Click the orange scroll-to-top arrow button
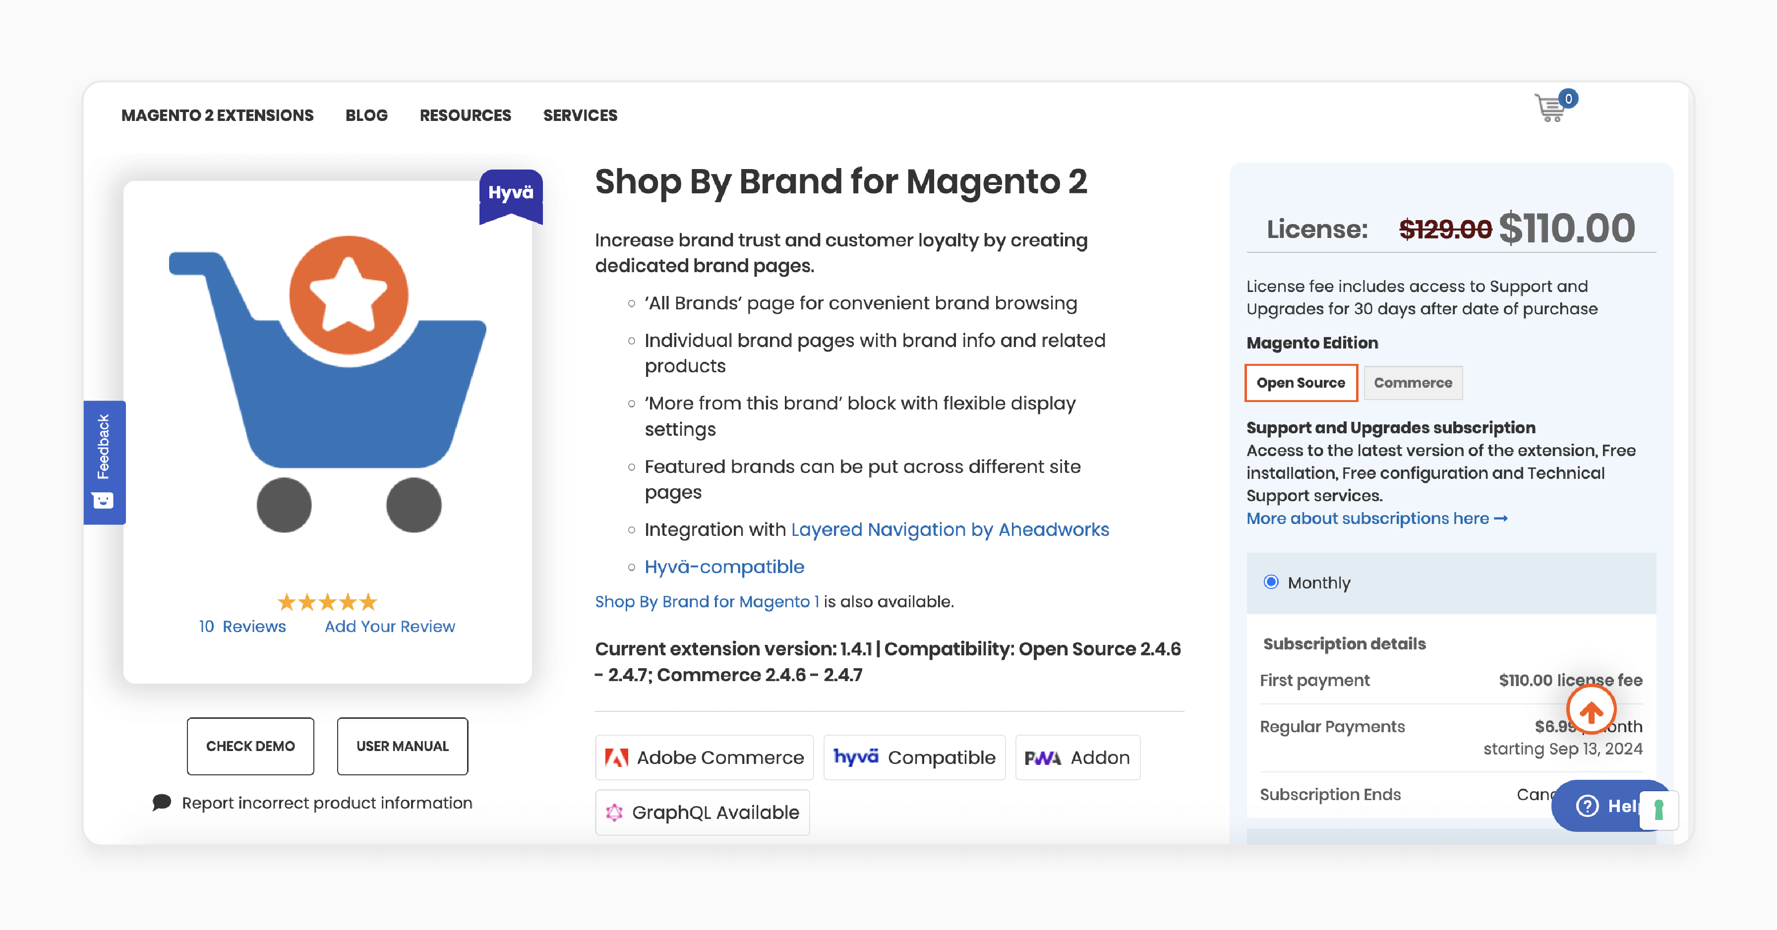This screenshot has height=930, width=1777. point(1592,710)
